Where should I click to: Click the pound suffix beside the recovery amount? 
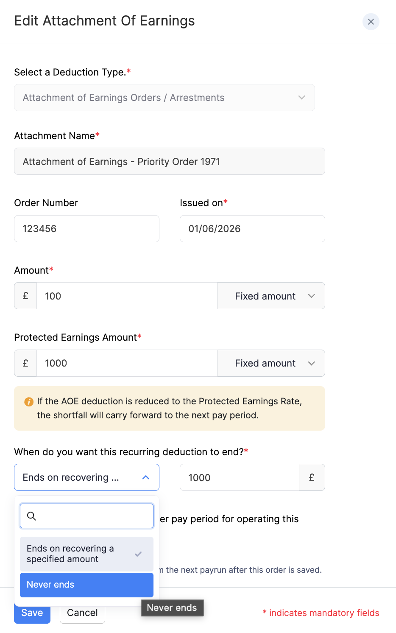312,477
